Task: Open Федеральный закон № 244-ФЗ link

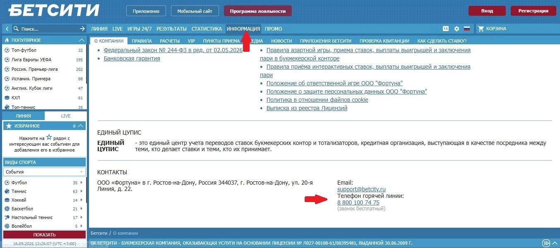Action: point(173,50)
